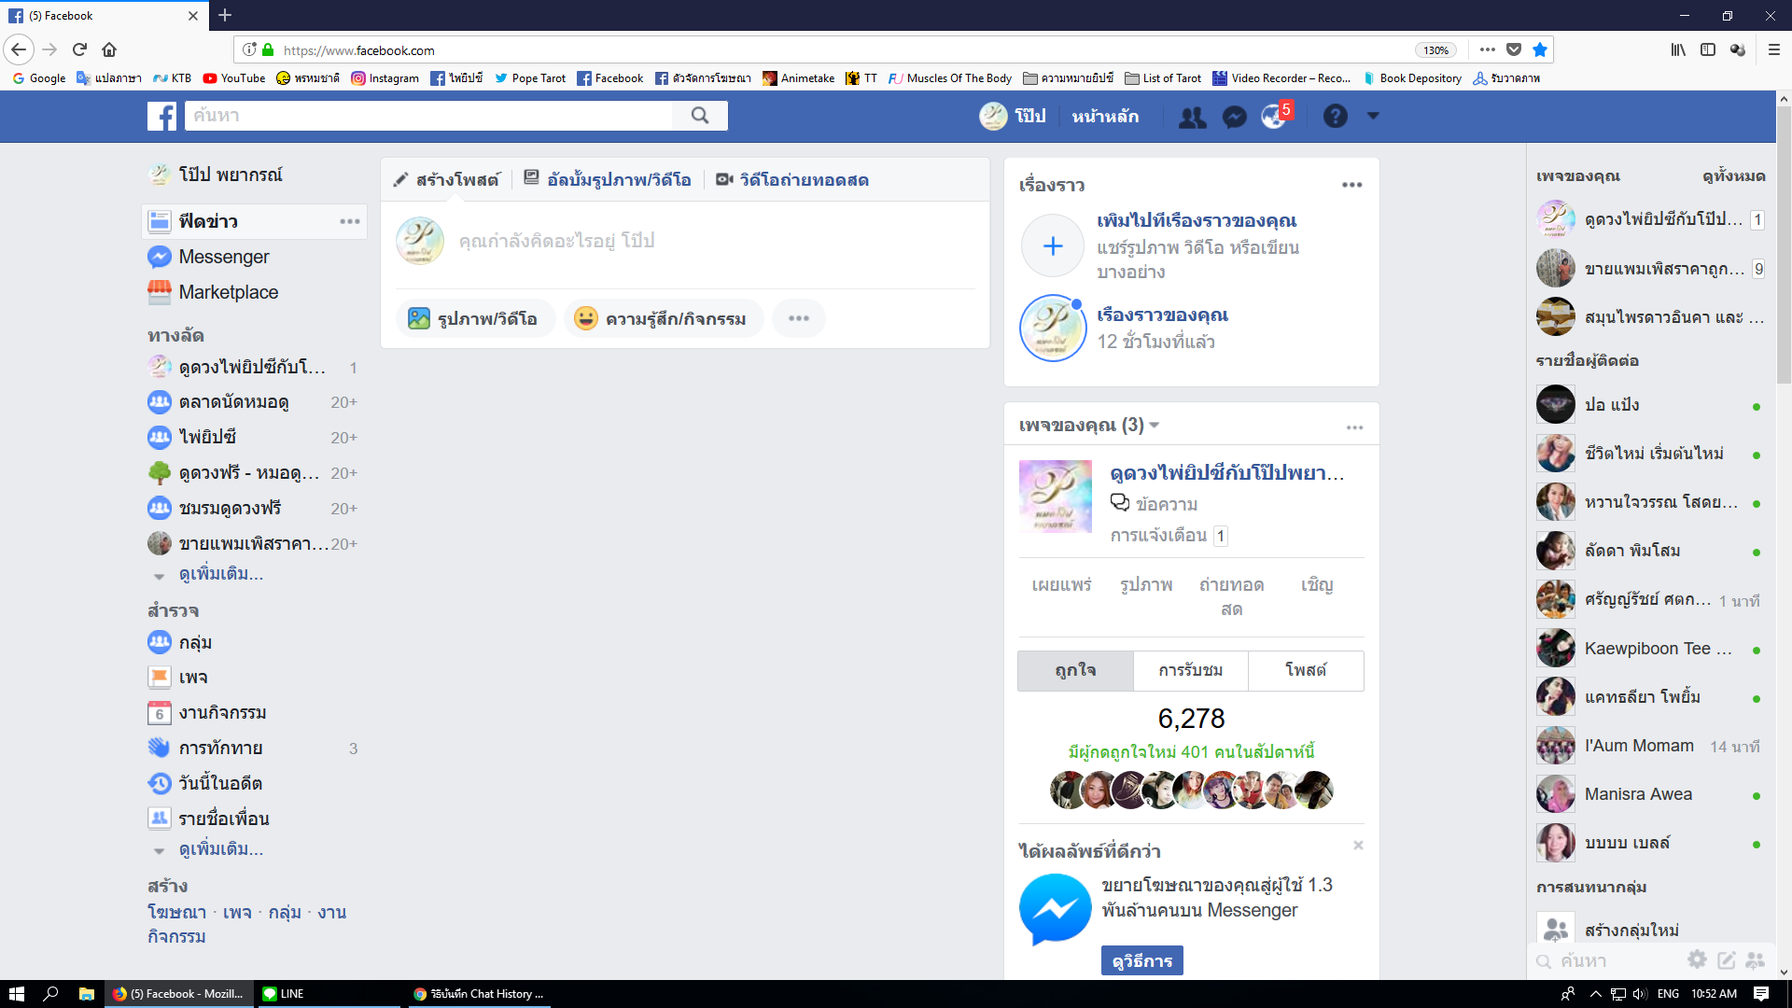Reload the page with the refresh button
The width and height of the screenshot is (1792, 1008).
tap(79, 49)
